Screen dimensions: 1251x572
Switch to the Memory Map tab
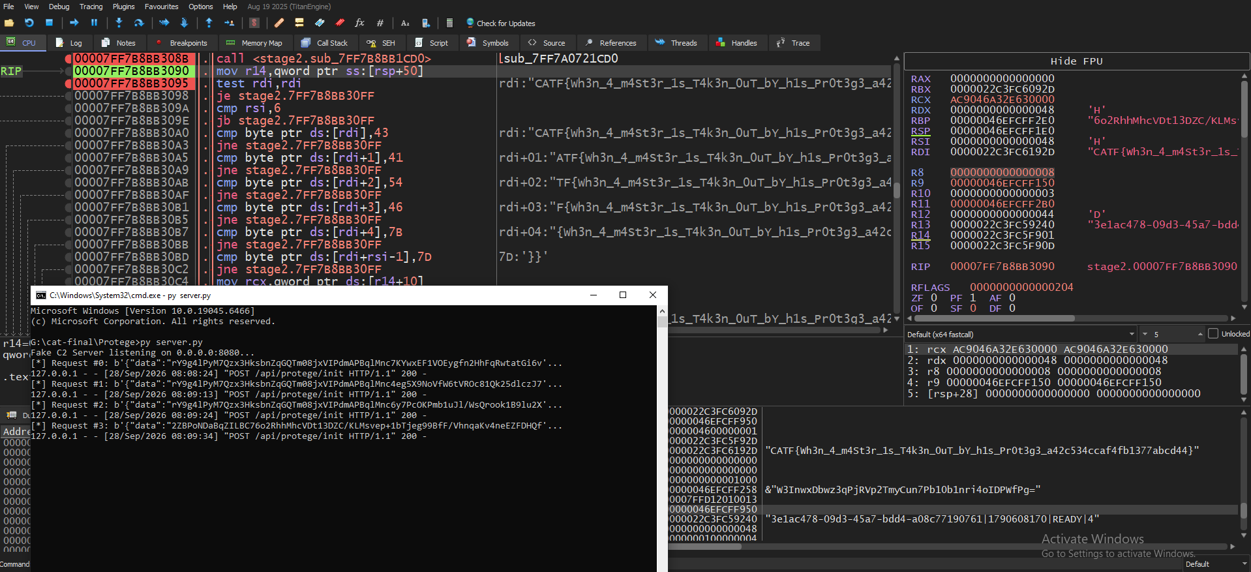click(254, 43)
